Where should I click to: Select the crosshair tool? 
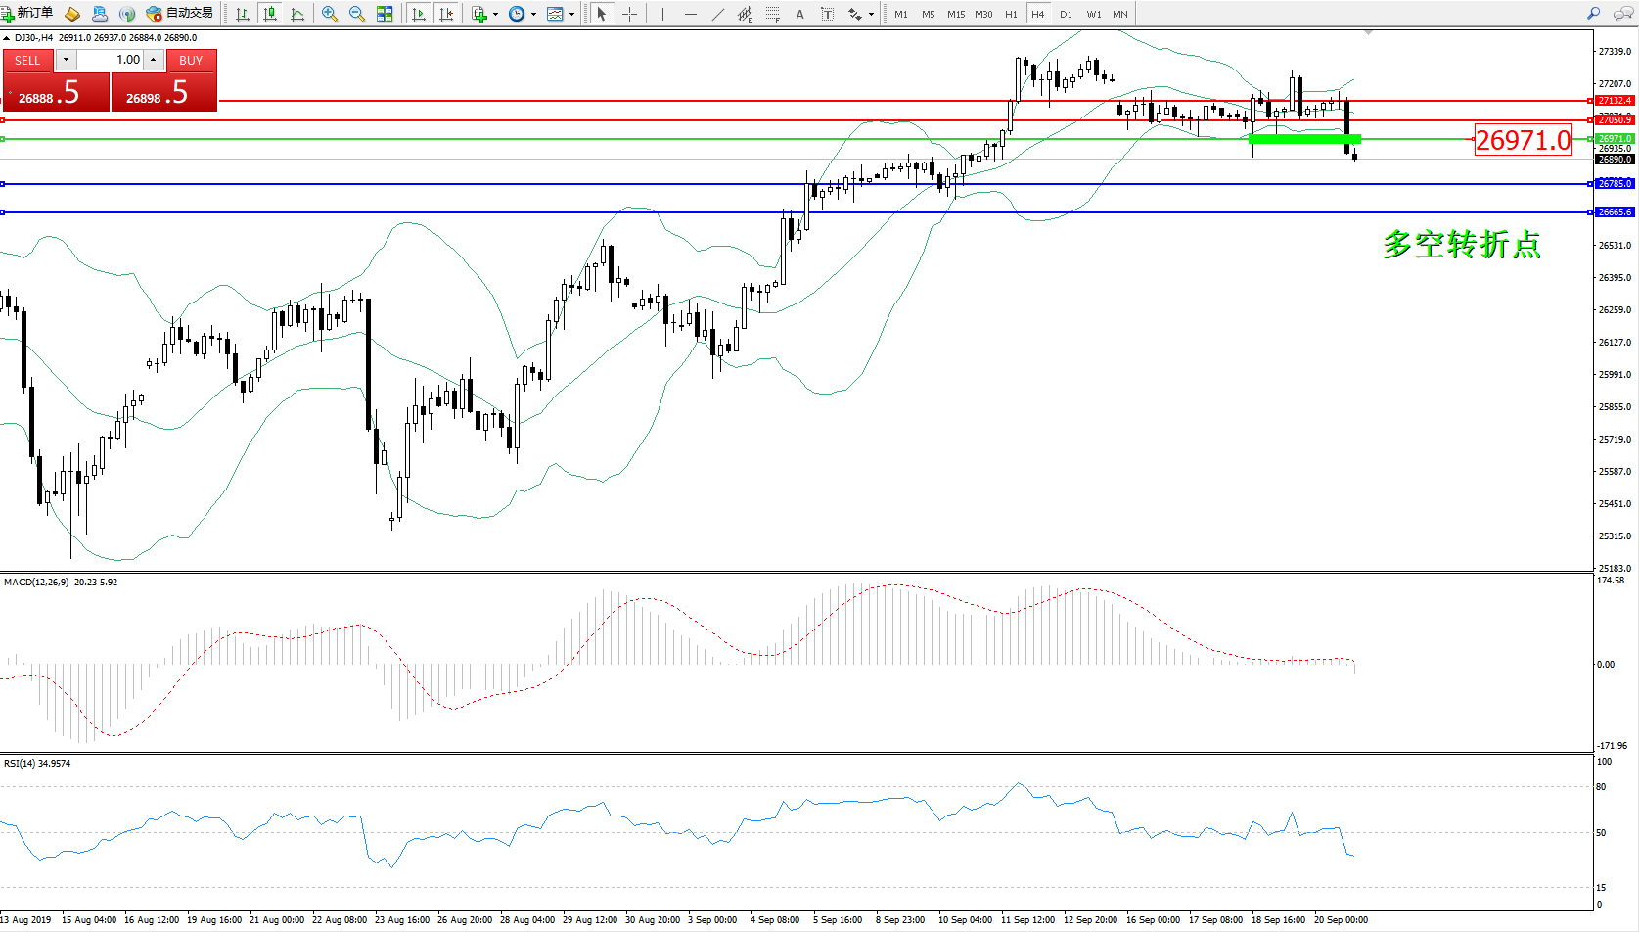(629, 14)
